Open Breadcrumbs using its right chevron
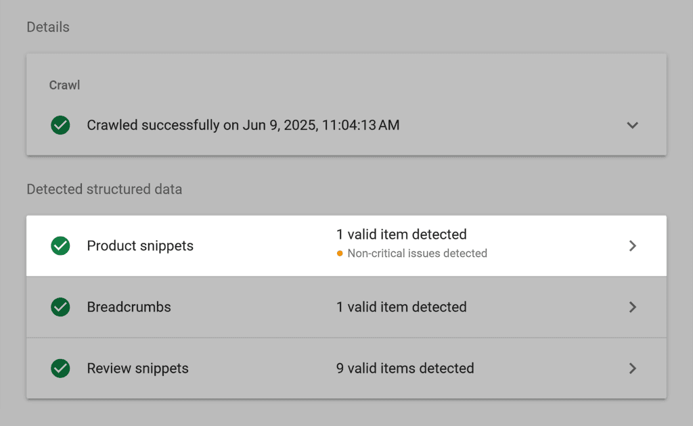The height and width of the screenshot is (426, 693). pos(633,307)
